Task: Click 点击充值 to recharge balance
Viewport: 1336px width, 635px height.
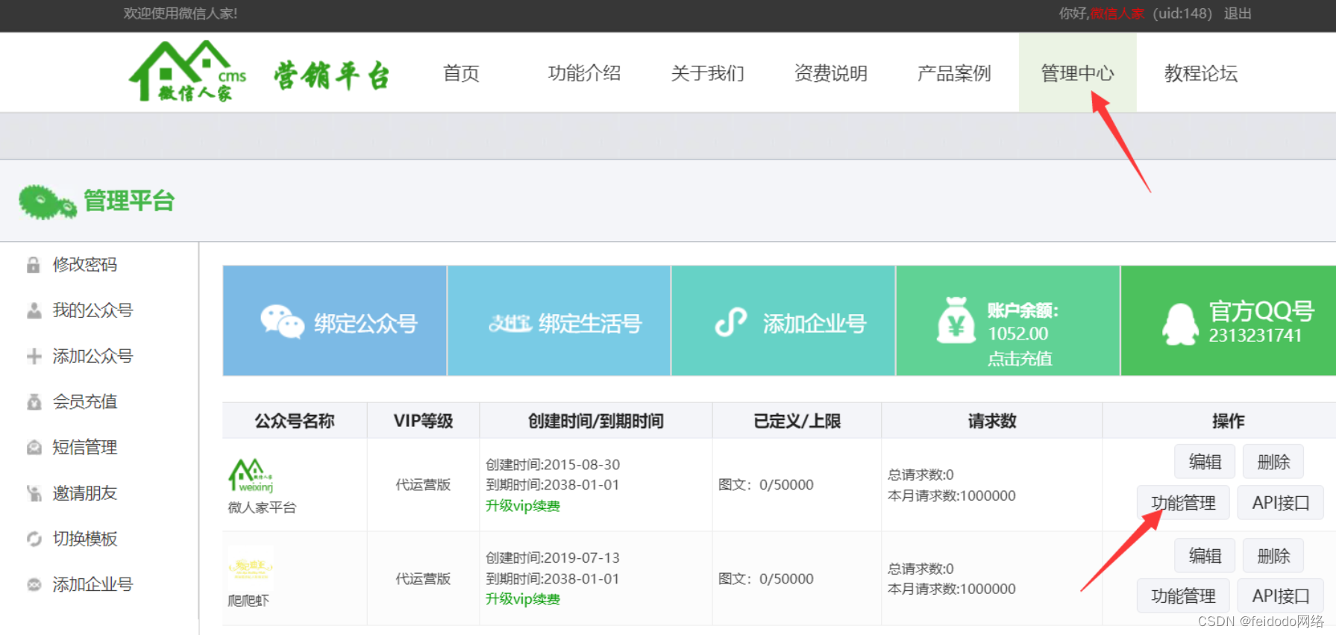Action: click(x=1020, y=359)
